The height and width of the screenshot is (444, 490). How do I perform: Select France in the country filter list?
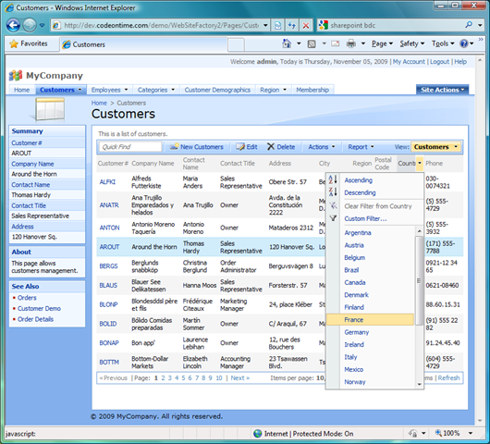click(354, 320)
